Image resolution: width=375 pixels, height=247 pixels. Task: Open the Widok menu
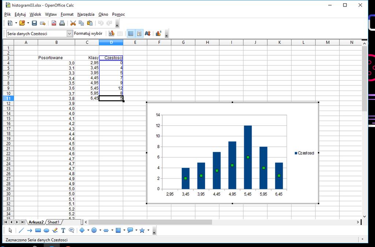tap(36, 14)
